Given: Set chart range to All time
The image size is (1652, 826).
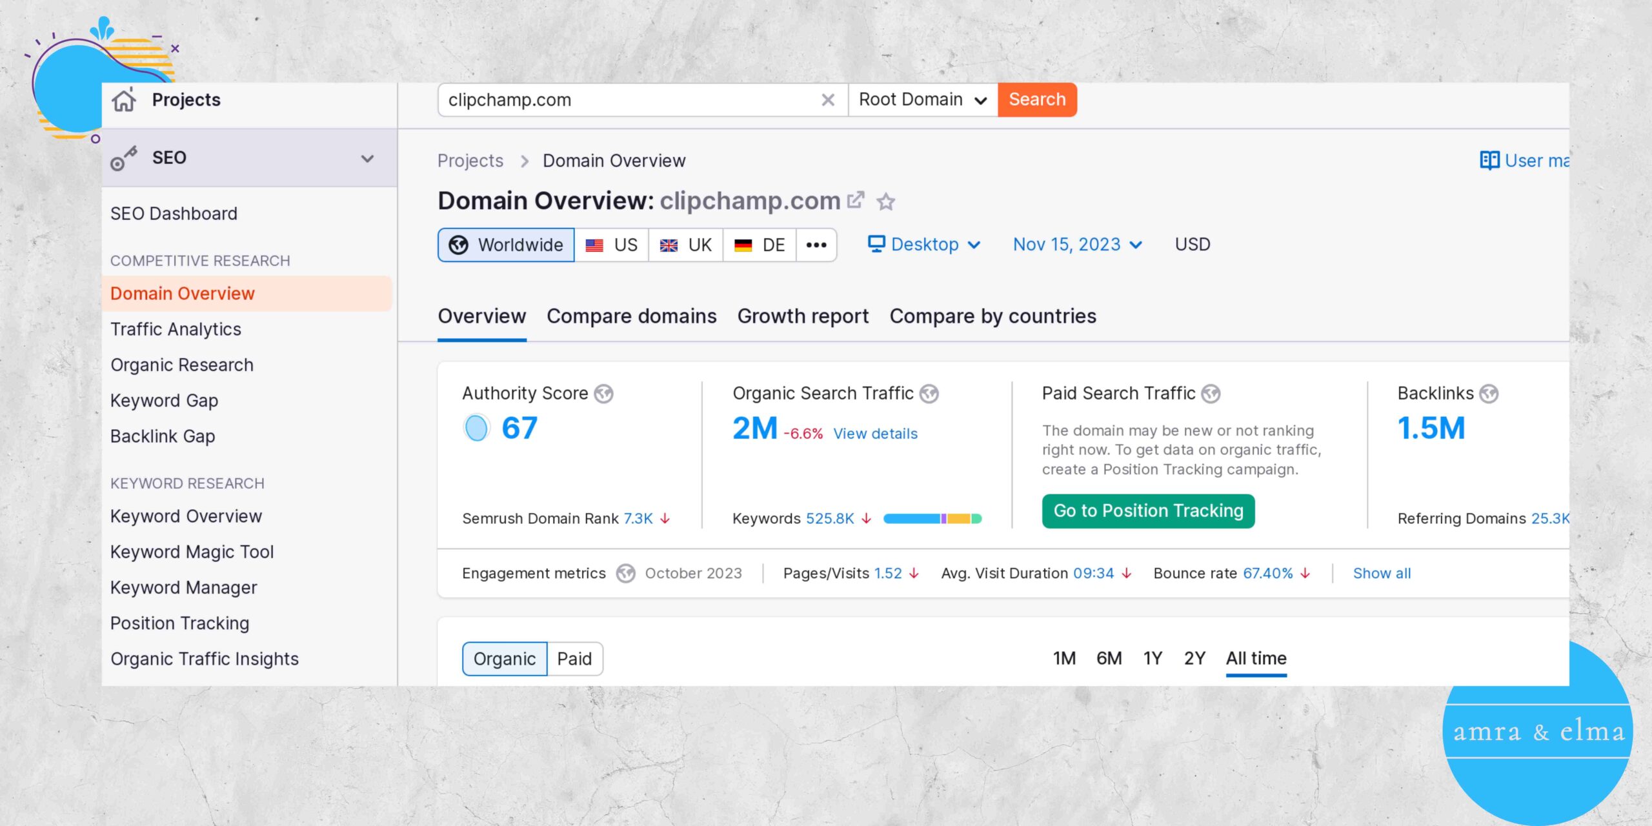Looking at the screenshot, I should [1256, 659].
